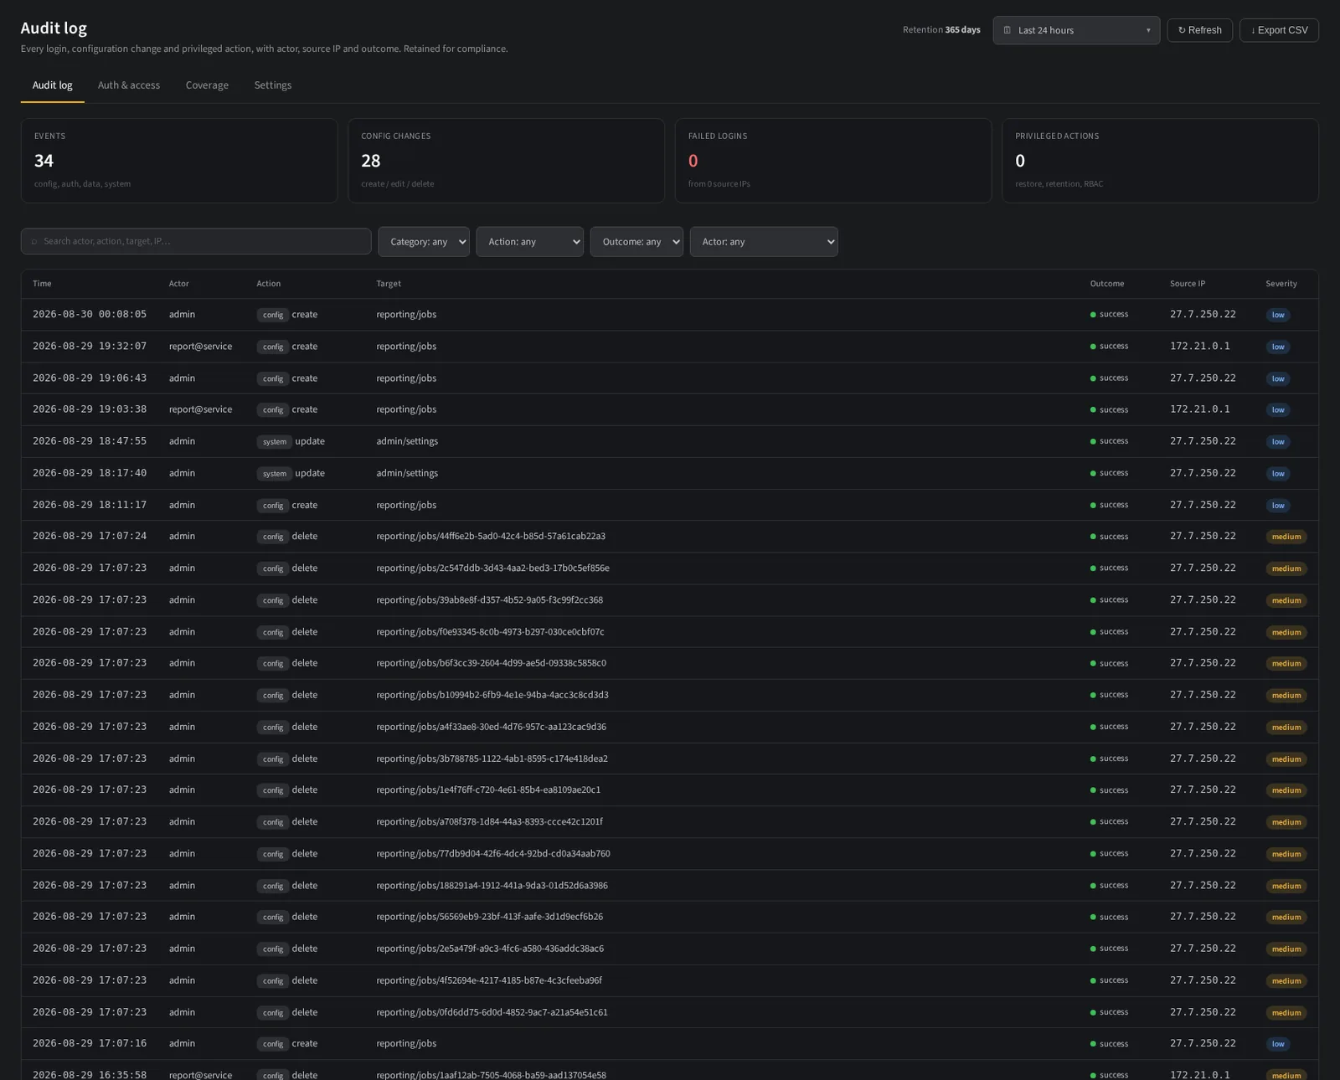This screenshot has width=1340, height=1080.
Task: Expand the Action: any filter
Action: [x=529, y=242]
